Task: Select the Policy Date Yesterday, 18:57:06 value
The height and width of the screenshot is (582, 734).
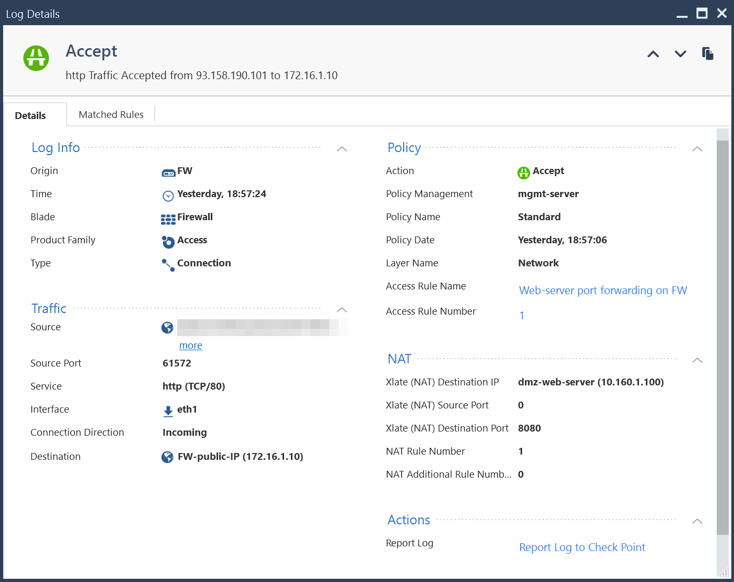Action: click(x=562, y=240)
